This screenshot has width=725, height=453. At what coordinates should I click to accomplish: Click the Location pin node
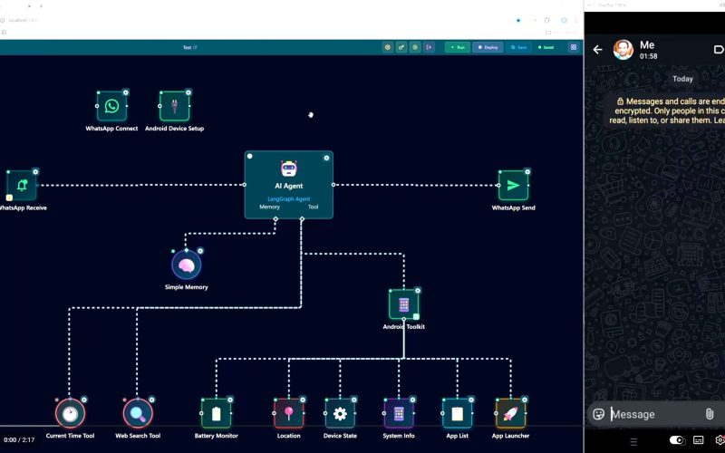[288, 414]
